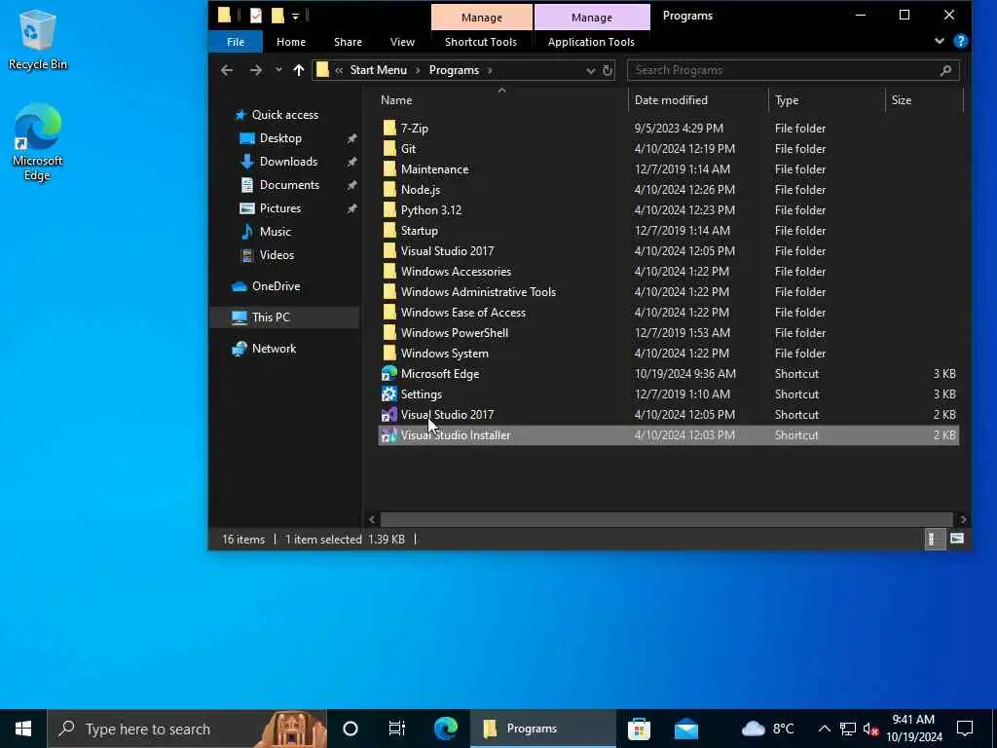
Task: Select OneDrive in the navigation pane
Action: click(x=276, y=286)
